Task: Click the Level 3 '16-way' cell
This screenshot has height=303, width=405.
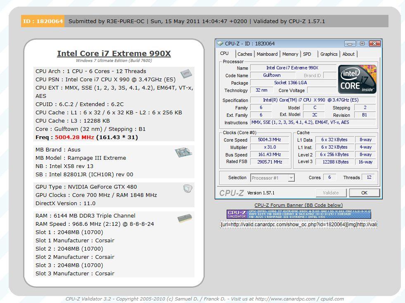Action: 365,162
